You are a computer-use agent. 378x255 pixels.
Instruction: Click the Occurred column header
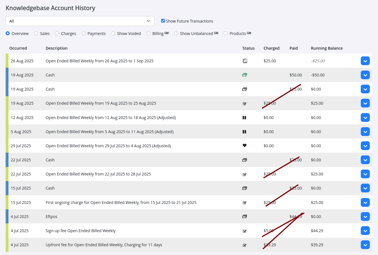pyautogui.click(x=18, y=48)
